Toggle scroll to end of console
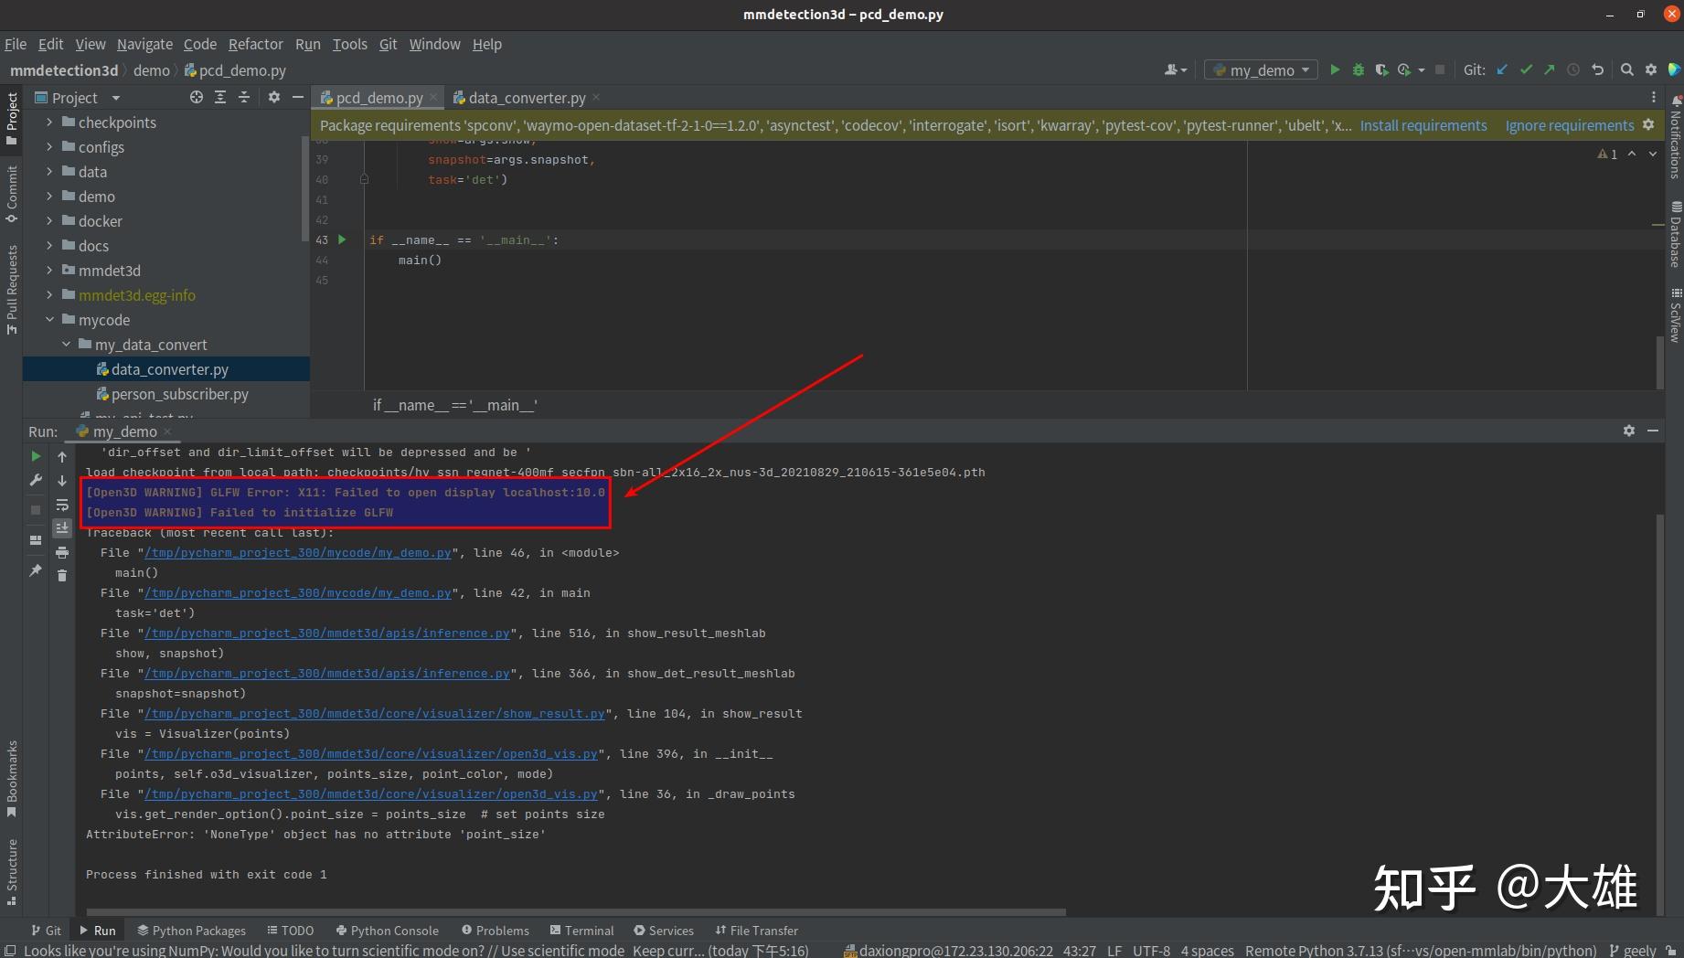Image resolution: width=1684 pixels, height=958 pixels. 62,528
